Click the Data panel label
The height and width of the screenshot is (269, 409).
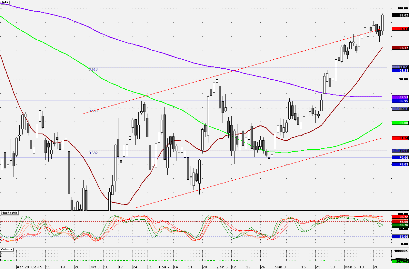tap(5, 2)
